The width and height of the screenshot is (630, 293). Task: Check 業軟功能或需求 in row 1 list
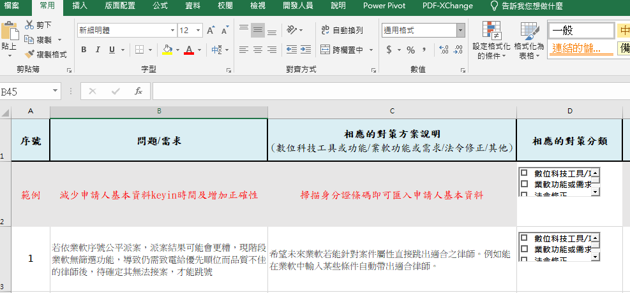(524, 249)
